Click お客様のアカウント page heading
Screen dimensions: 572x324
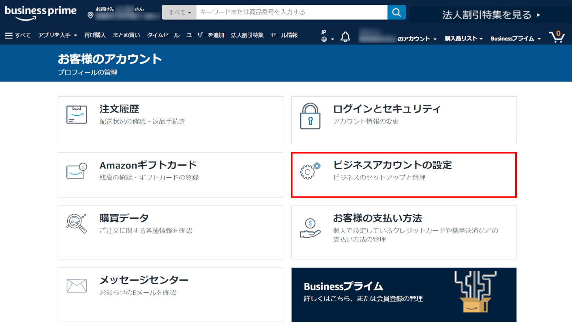pyautogui.click(x=110, y=59)
